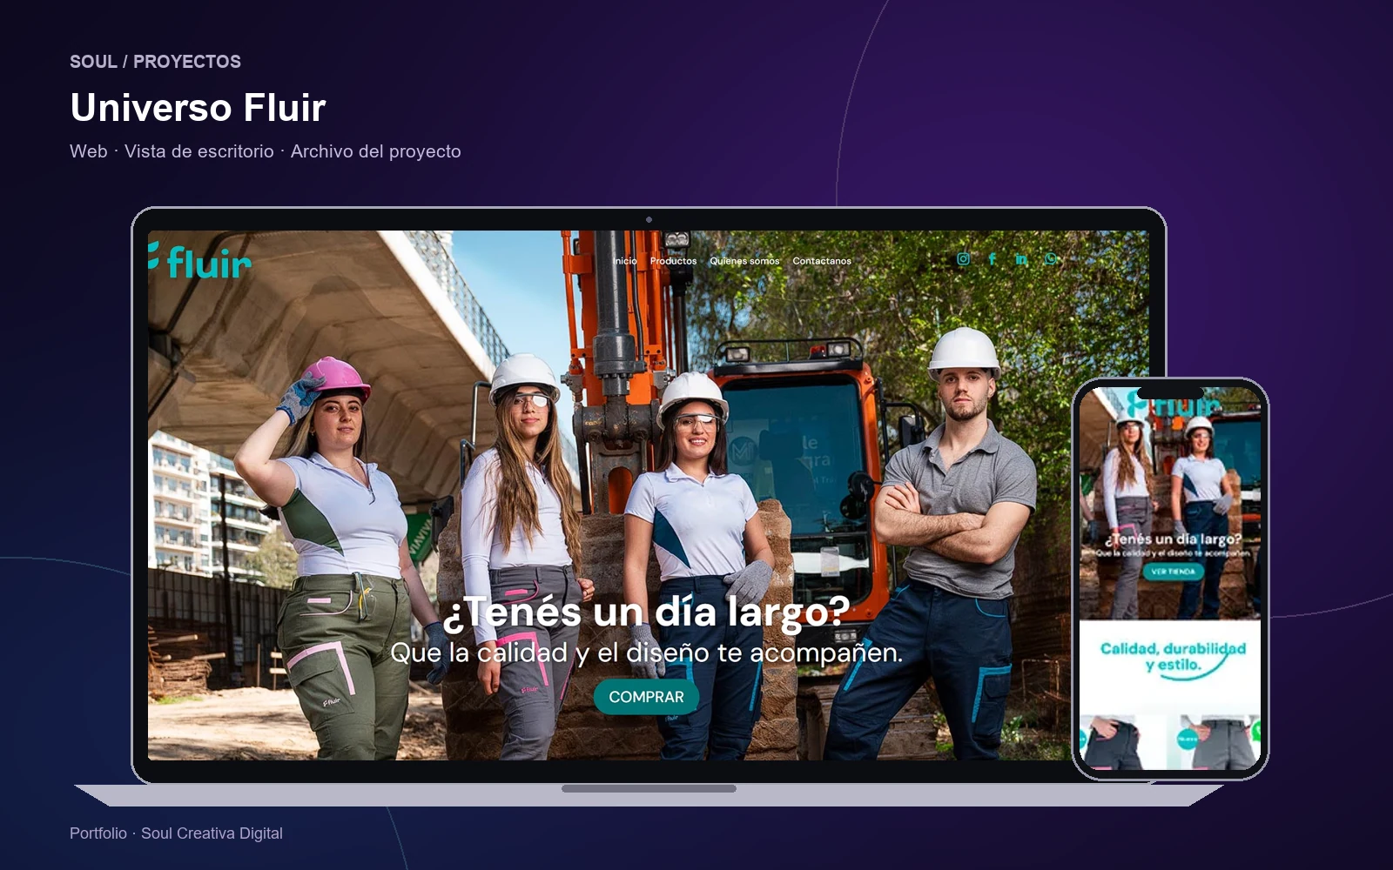Viewport: 1393px width, 870px height.
Task: Open the Quienes somos menu item
Action: (x=744, y=261)
